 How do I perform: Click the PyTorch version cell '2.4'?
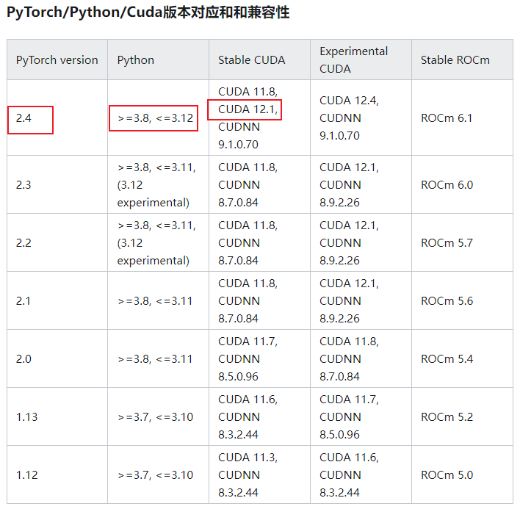[57, 118]
